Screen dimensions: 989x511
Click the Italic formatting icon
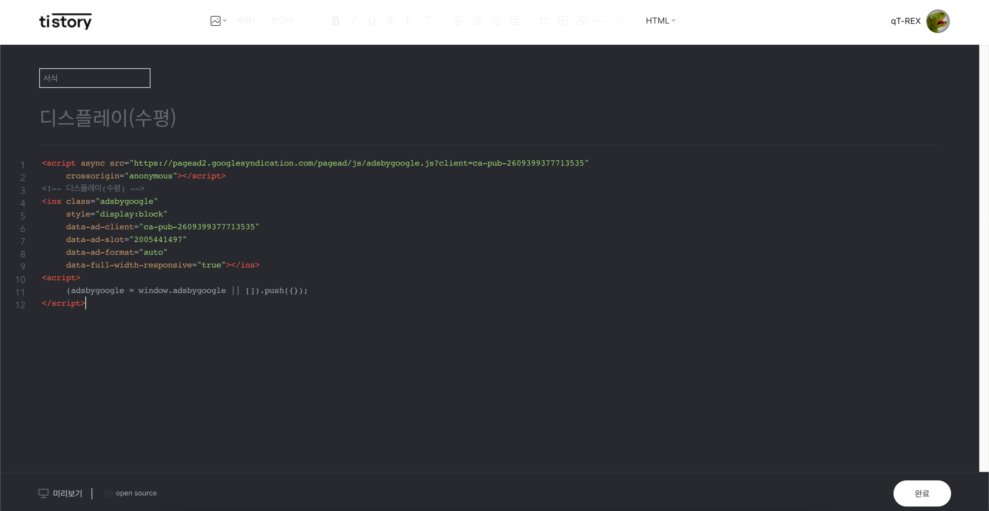click(354, 21)
